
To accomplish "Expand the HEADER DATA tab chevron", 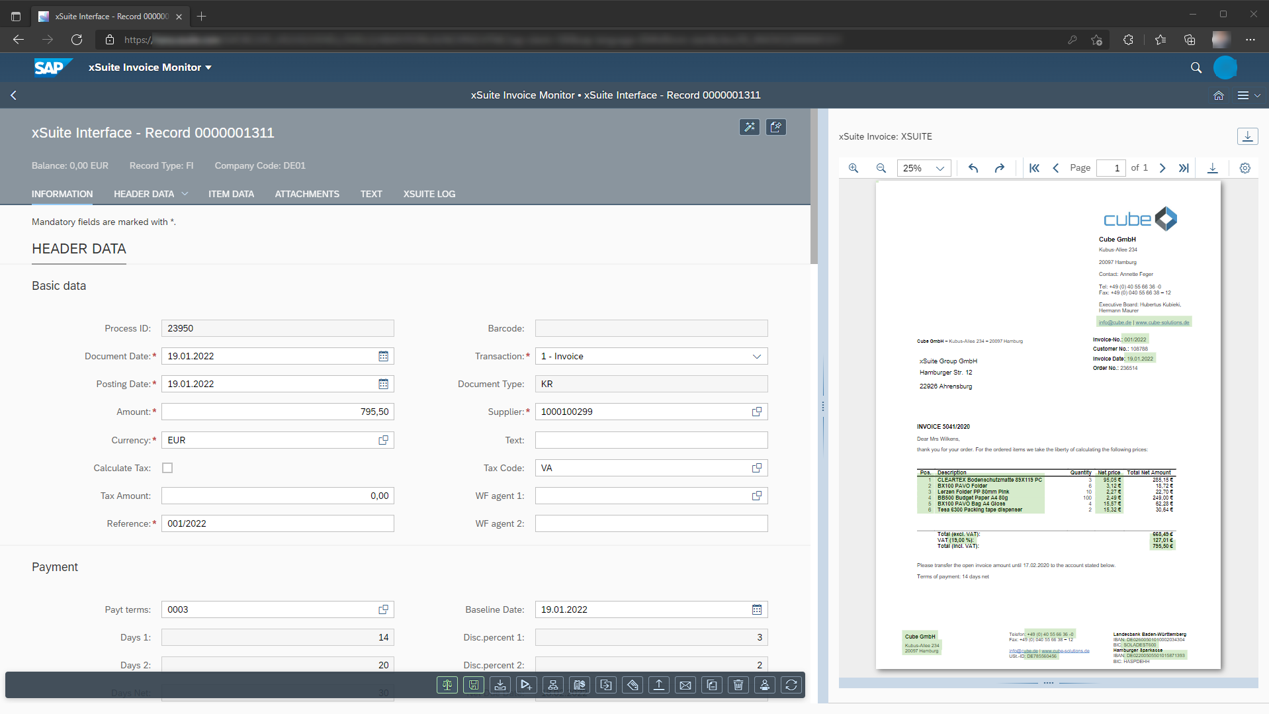I will [184, 194].
